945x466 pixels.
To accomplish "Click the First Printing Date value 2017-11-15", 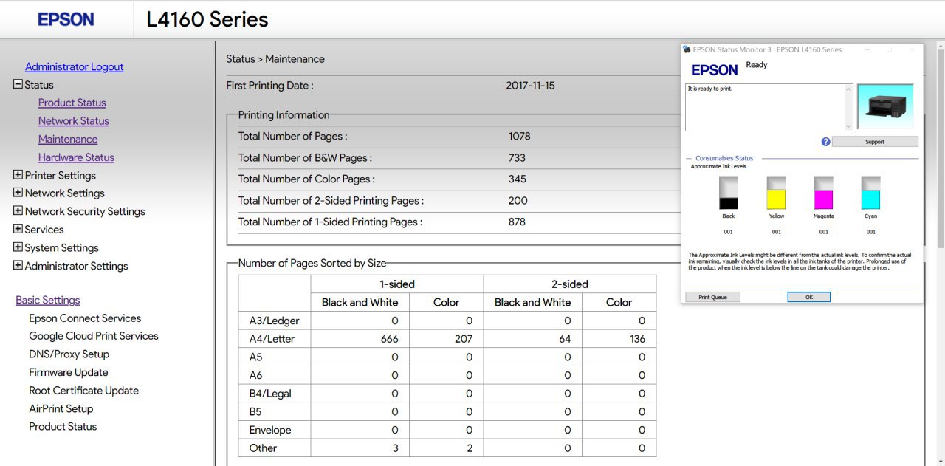I will 530,86.
